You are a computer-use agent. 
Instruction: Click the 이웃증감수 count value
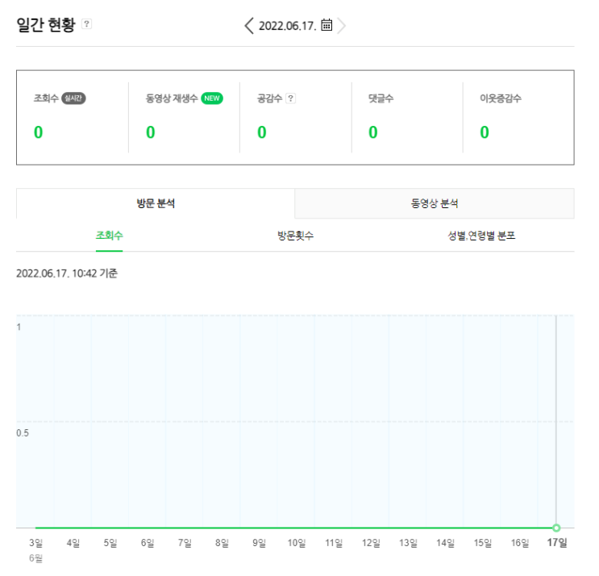(485, 132)
